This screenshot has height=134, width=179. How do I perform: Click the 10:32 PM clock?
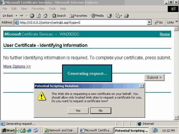[168, 130]
